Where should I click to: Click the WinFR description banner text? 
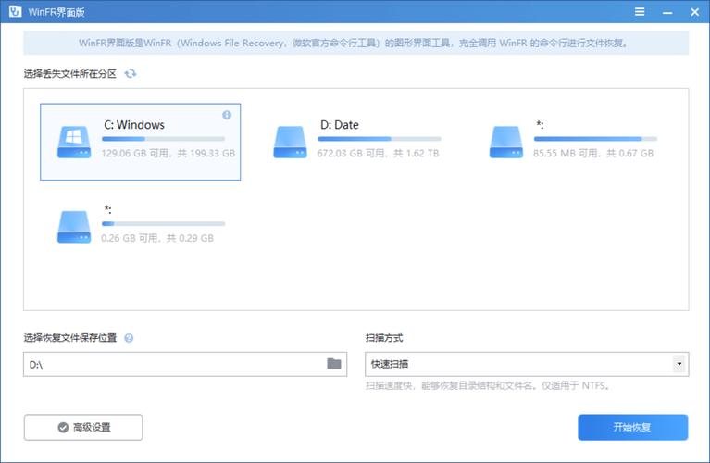coord(354,43)
